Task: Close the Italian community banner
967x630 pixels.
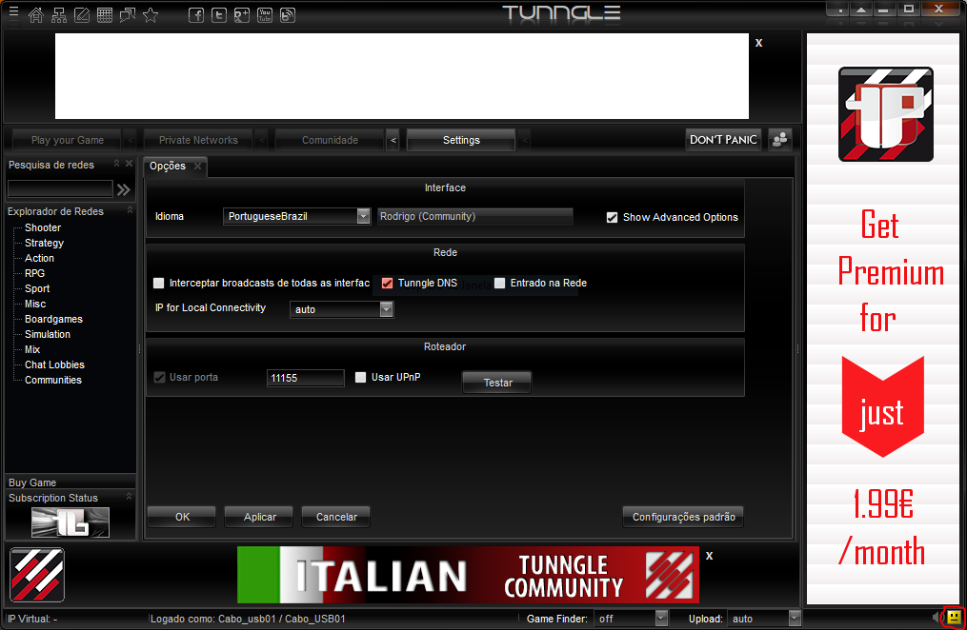Action: [x=709, y=556]
